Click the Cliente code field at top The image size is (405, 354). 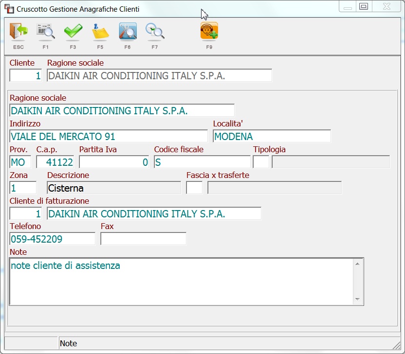tap(26, 75)
